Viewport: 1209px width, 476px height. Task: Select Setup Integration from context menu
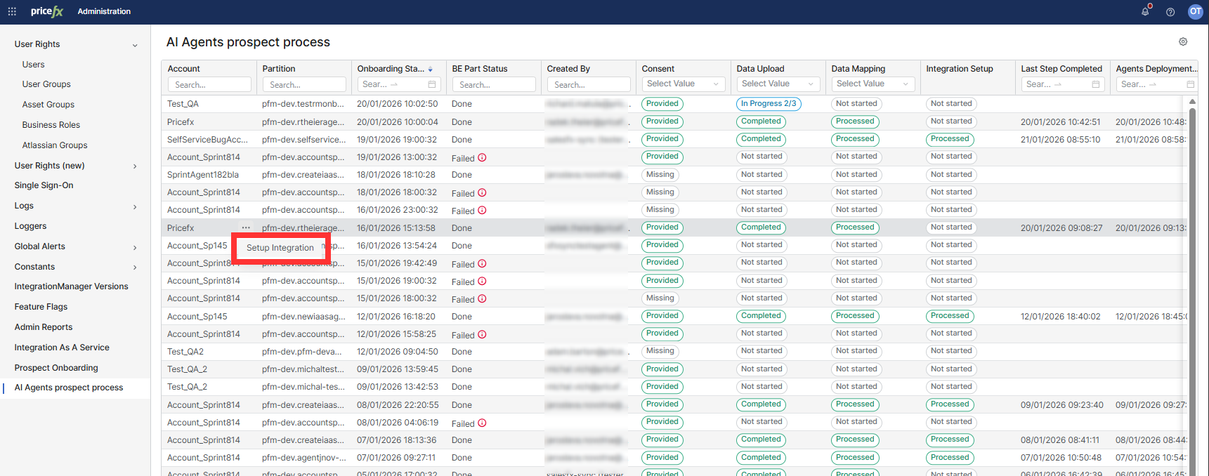click(x=280, y=248)
